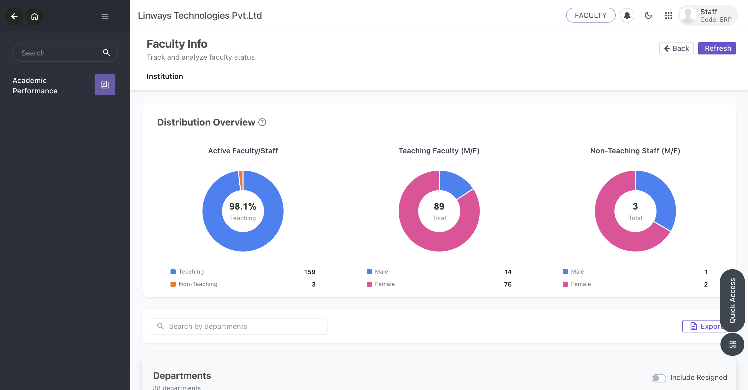Screen dimensions: 748x390
Task: Click the Linways Technologies Pvt.Ltd title
Action: coord(200,15)
